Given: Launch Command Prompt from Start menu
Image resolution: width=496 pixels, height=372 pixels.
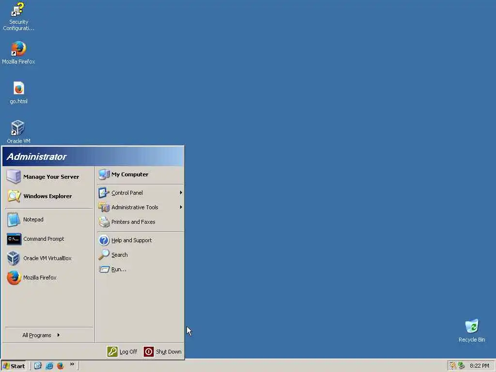Looking at the screenshot, I should click(x=49, y=239).
